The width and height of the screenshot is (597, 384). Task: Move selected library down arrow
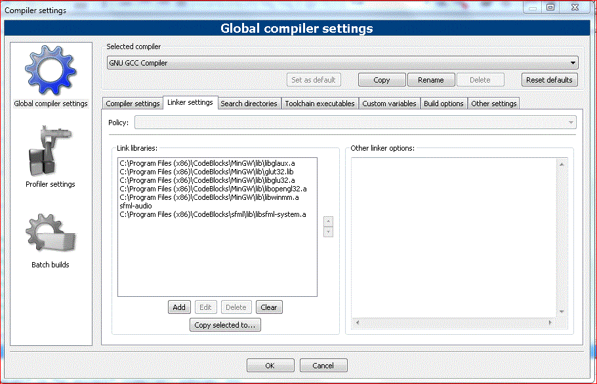(328, 232)
